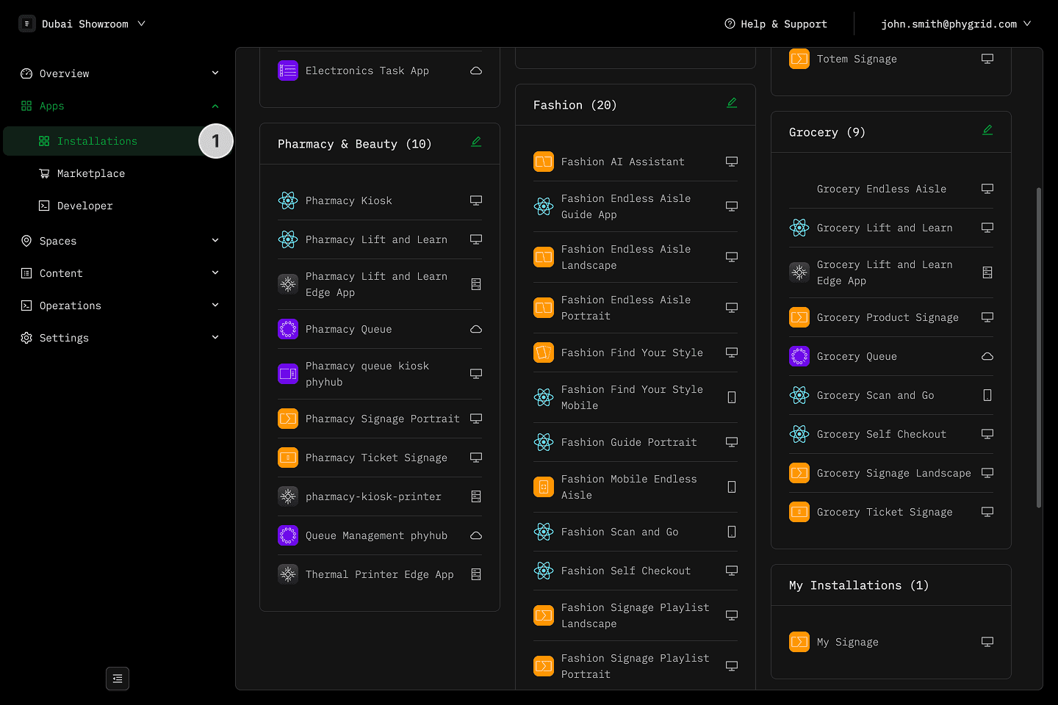Open Fashion Self Checkout installation
Viewport: 1058px width, 705px height.
(x=636, y=571)
